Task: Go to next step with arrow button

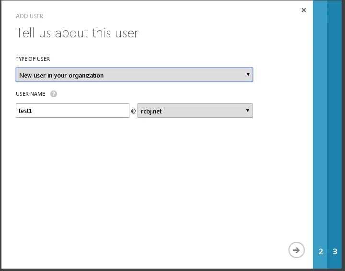Action: [x=297, y=250]
